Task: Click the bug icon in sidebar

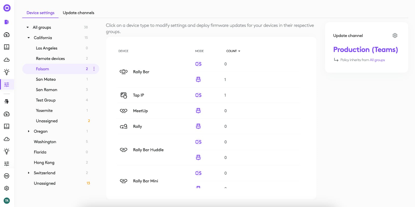Action: pos(7,101)
